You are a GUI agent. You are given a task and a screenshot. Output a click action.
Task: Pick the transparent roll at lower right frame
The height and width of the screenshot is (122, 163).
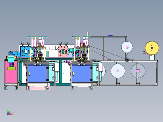[x=138, y=71]
